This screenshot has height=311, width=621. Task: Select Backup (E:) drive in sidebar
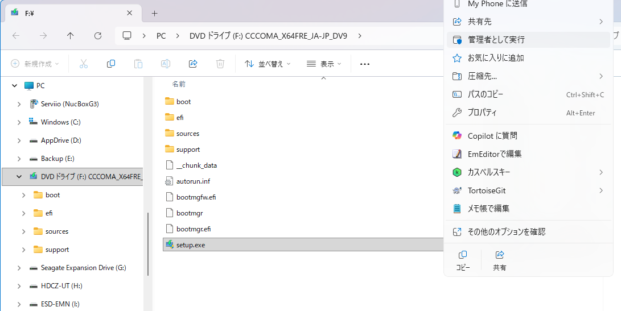[x=57, y=159]
